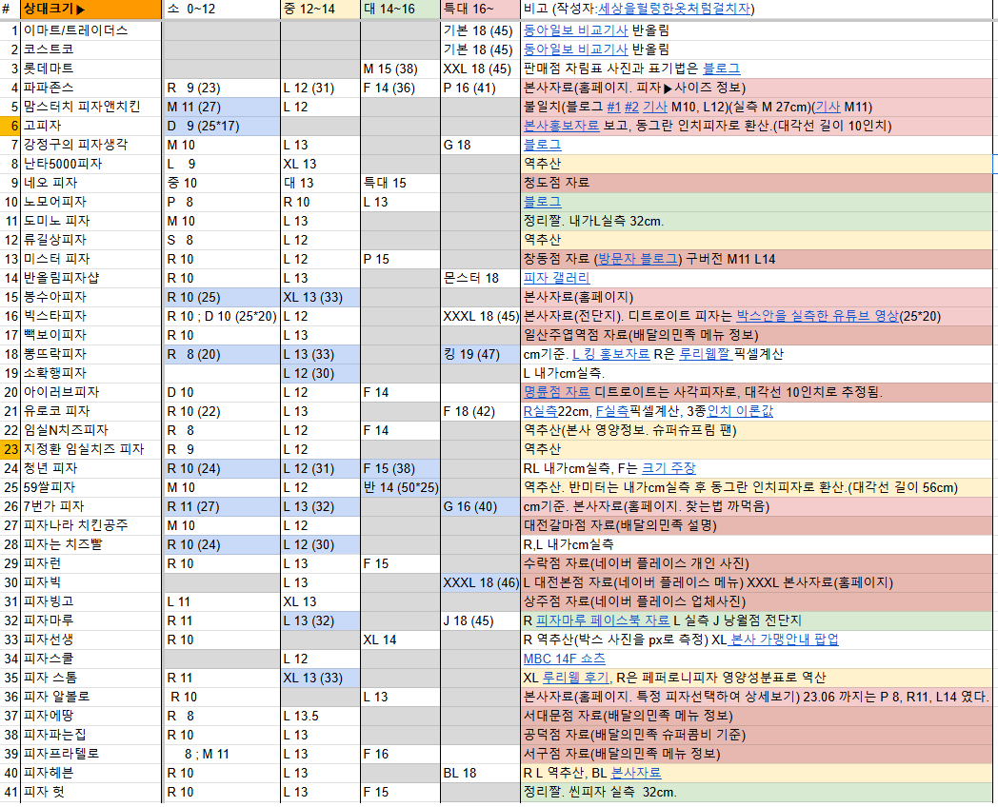Select cell 8 ; M 11 in 피자프라텔로 row
This screenshot has height=807, width=998.
click(222, 755)
